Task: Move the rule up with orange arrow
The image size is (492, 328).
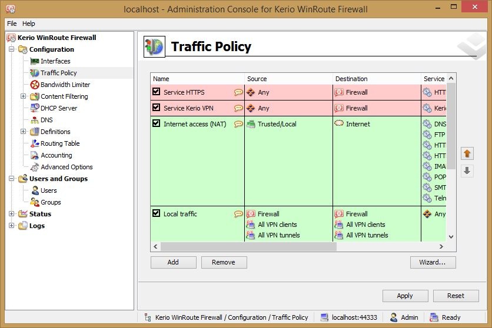Action: (467, 153)
